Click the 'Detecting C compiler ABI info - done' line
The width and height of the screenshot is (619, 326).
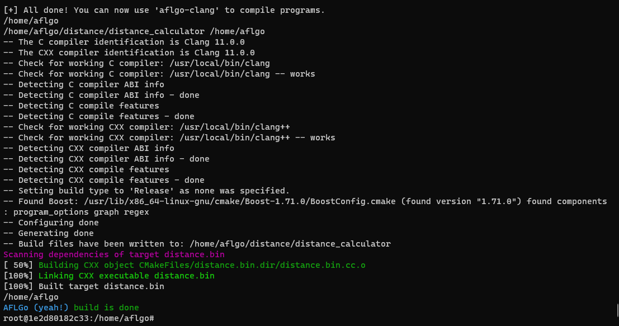[x=101, y=95]
